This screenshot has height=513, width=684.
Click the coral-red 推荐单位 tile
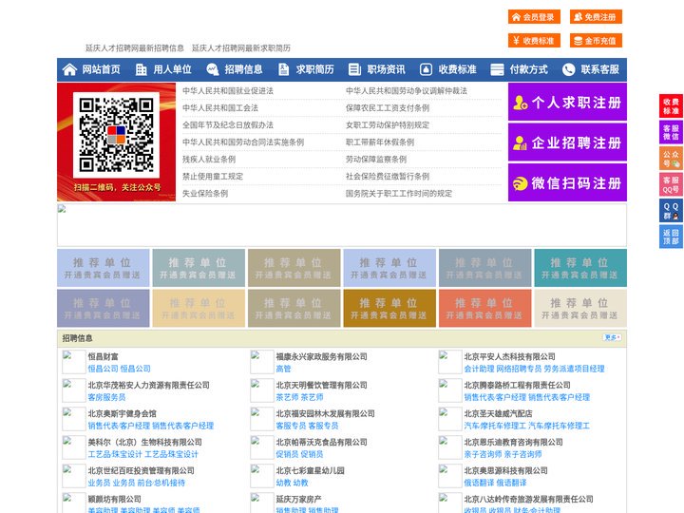tap(485, 308)
